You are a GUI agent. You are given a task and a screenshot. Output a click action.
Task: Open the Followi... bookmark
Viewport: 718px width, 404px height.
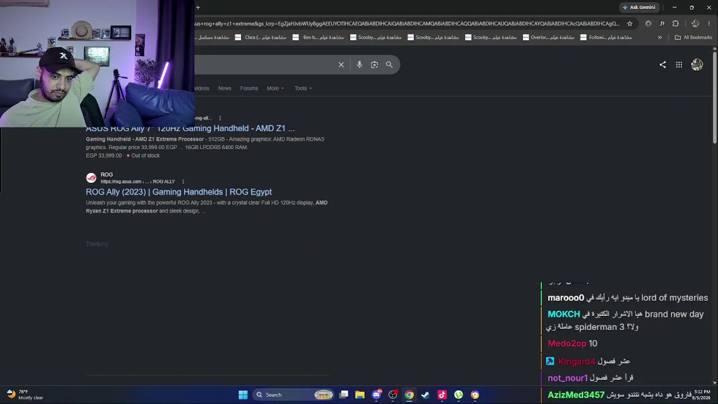click(606, 38)
